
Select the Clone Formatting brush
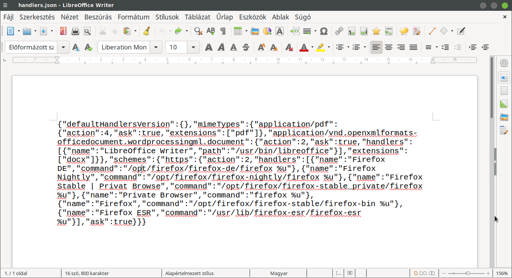pyautogui.click(x=146, y=31)
